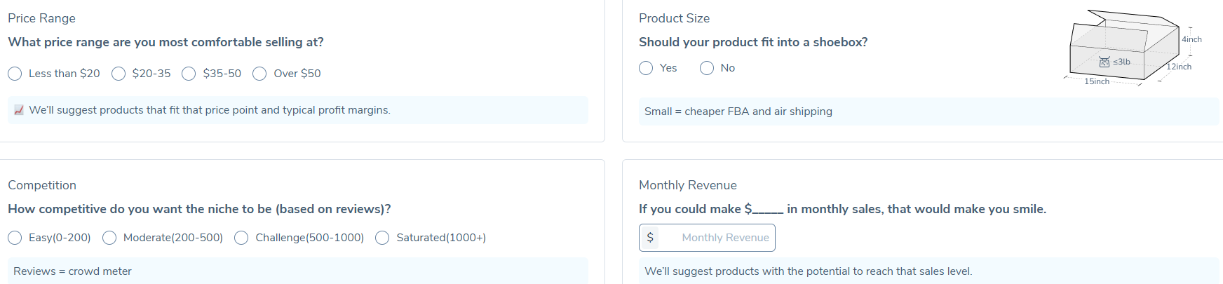This screenshot has height=284, width=1223.
Task: Click the "Small = cheaper FBA" hint
Action: coord(738,111)
